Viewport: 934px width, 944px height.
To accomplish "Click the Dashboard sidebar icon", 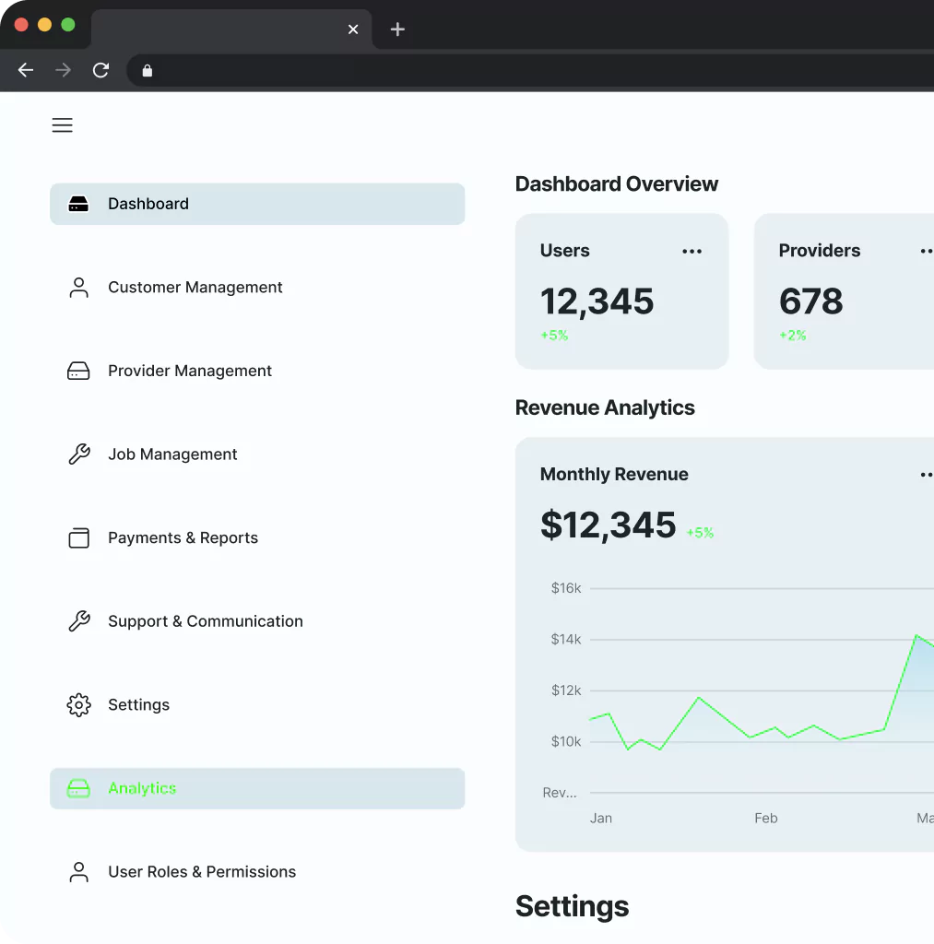I will 79,204.
